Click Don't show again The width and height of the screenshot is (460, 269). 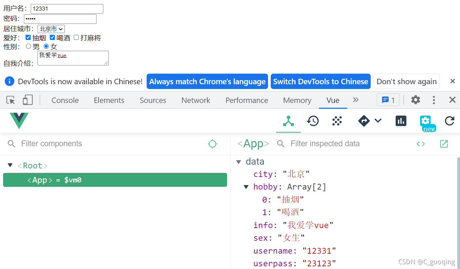pyautogui.click(x=406, y=81)
